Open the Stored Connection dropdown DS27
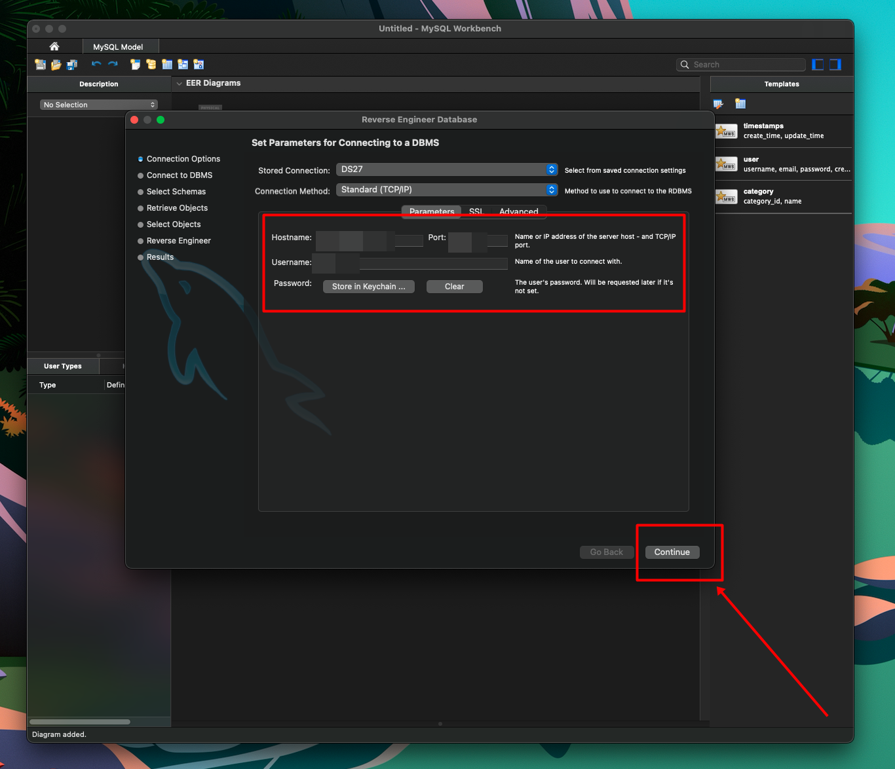 (447, 170)
